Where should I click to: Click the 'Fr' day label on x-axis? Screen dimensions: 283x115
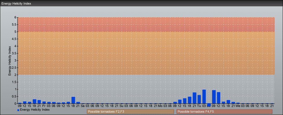(x=44, y=106)
